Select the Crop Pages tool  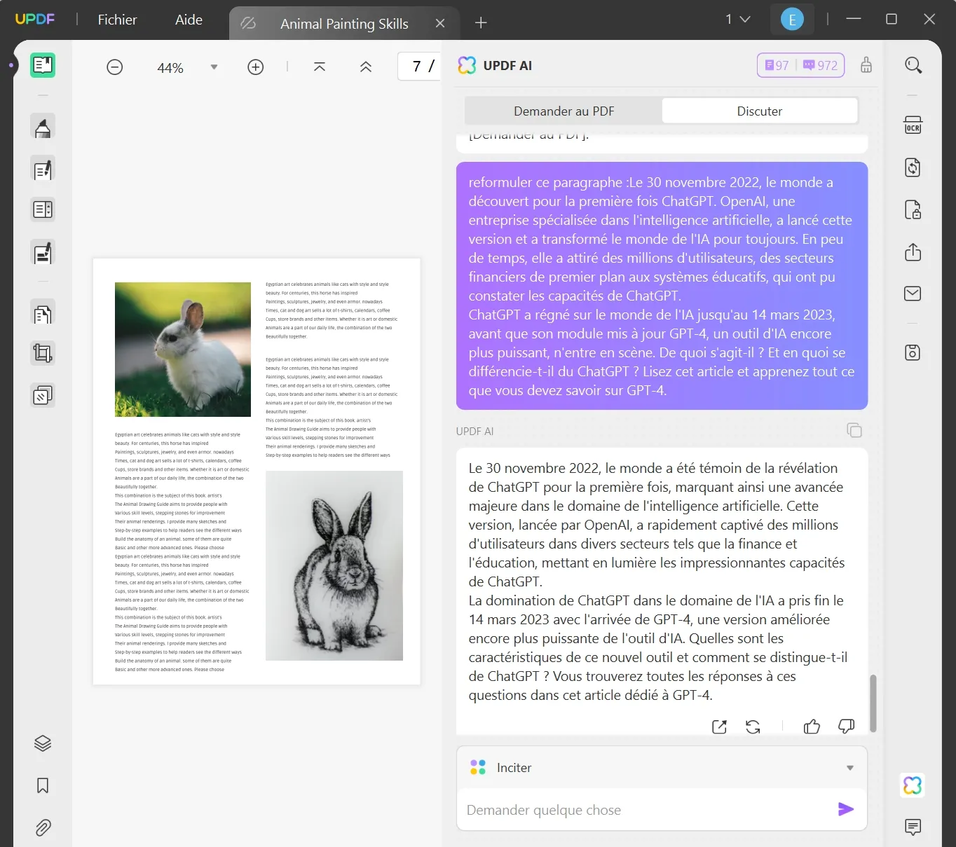(42, 352)
